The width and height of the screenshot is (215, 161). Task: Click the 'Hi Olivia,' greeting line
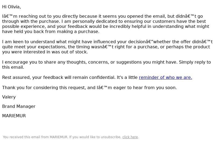12,7
